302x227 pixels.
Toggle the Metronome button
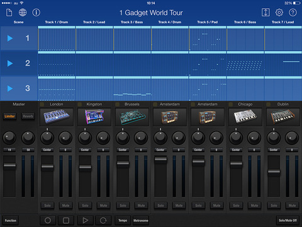coord(141,220)
